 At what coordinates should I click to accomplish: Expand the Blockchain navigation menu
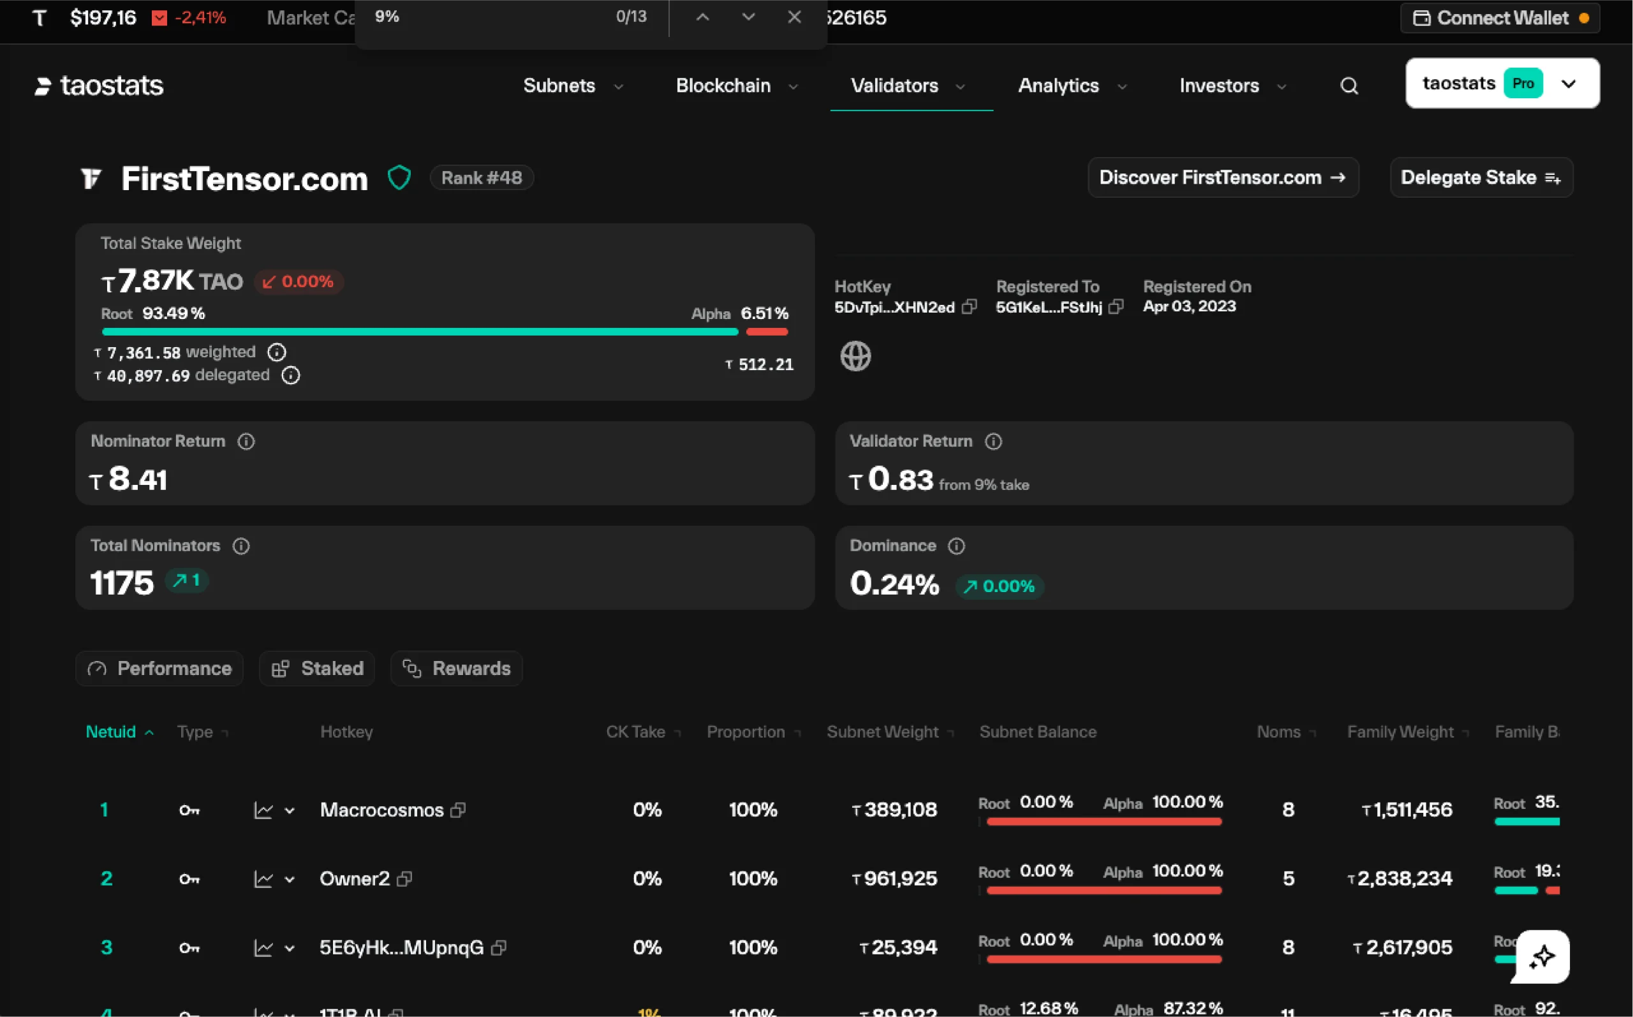pyautogui.click(x=737, y=86)
